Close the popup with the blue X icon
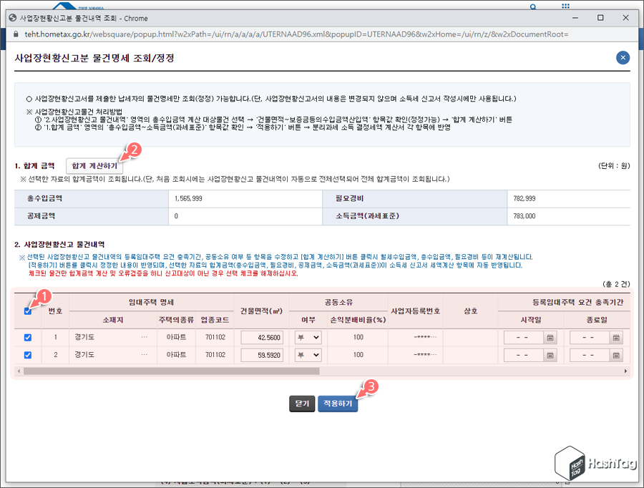Screen dimensions: 644x488 tap(623, 58)
